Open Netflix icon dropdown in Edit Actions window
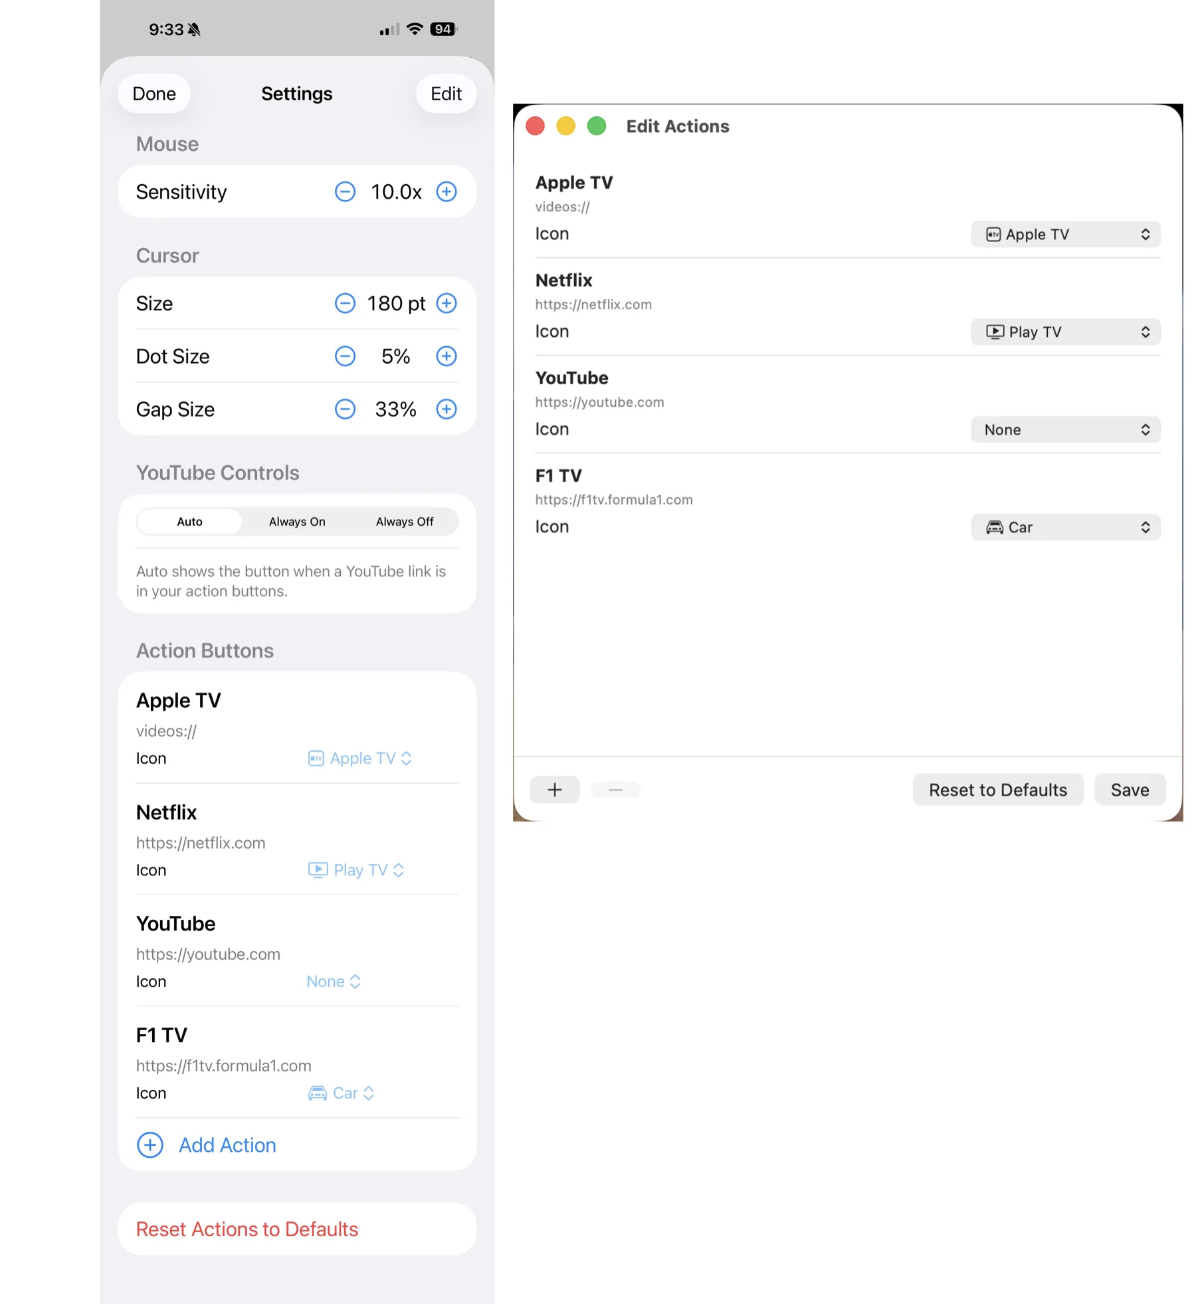 1066,332
